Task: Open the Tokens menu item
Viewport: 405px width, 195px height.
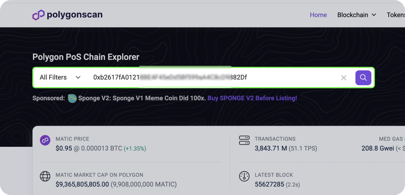Action: tap(395, 15)
